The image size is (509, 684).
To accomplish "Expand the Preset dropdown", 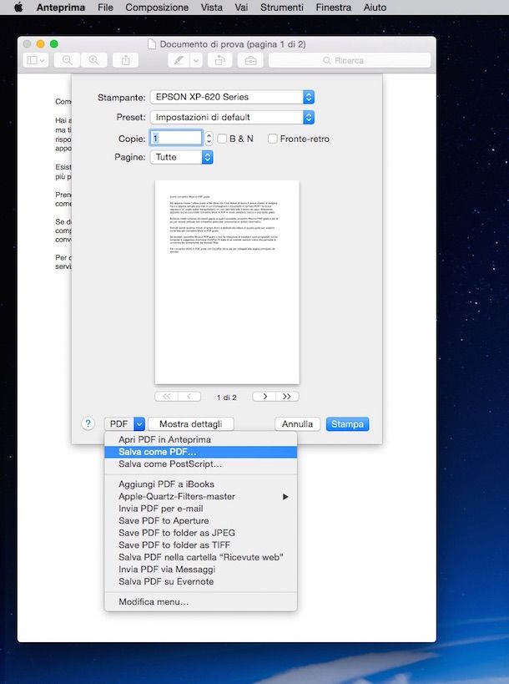I will point(232,118).
